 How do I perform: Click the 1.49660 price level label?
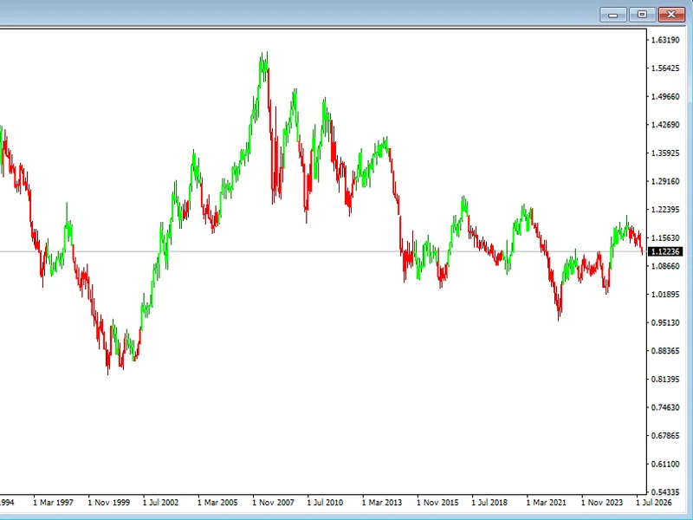point(665,97)
